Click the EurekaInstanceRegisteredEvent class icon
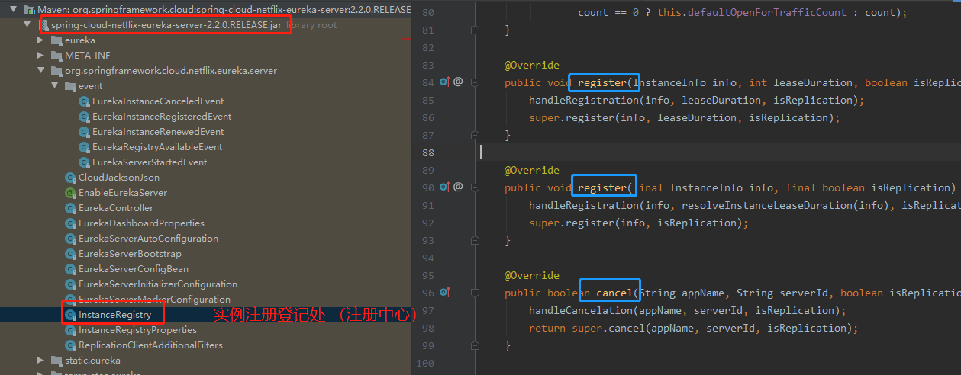Screen dimensions: 961x375 point(85,117)
